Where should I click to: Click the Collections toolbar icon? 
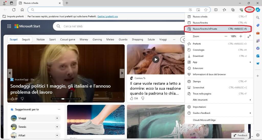tap(233, 10)
